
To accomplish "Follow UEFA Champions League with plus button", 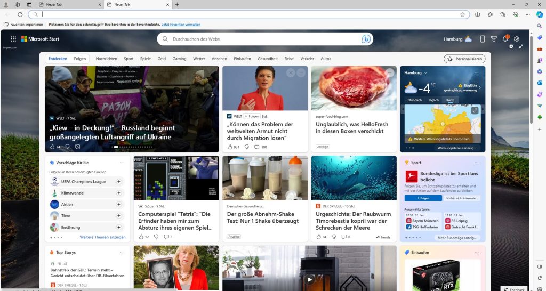I will point(118,182).
